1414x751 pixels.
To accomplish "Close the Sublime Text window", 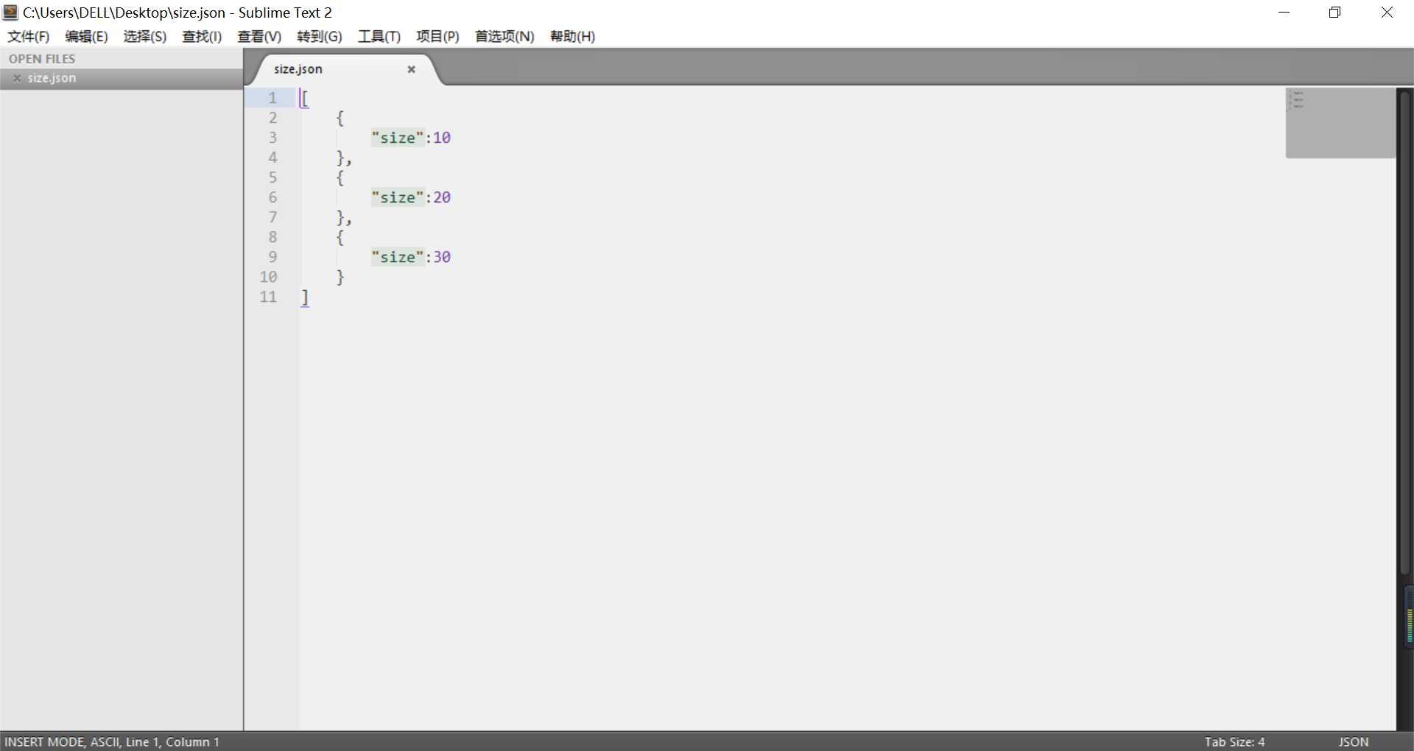I will pyautogui.click(x=1387, y=12).
